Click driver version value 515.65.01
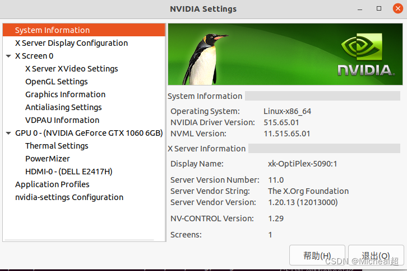Image resolution: width=407 pixels, height=271 pixels. [281, 122]
